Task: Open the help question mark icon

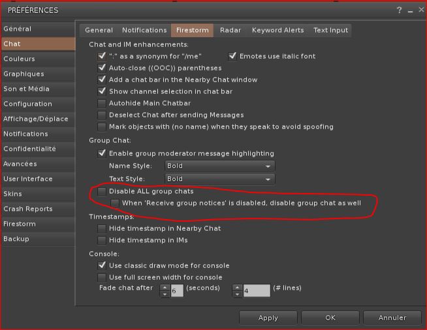Action: pos(399,10)
